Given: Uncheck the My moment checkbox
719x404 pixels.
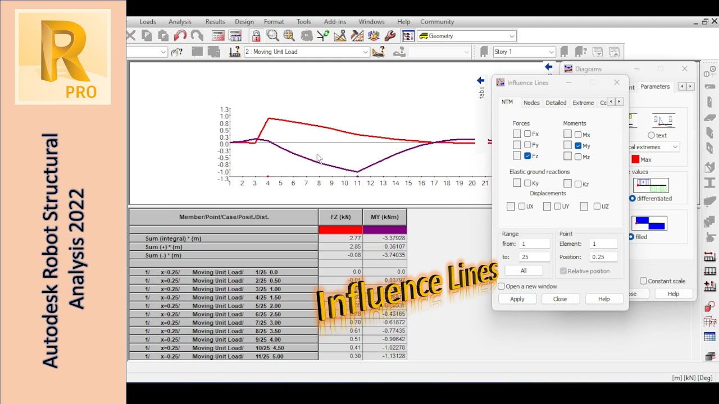Looking at the screenshot, I should point(578,145).
